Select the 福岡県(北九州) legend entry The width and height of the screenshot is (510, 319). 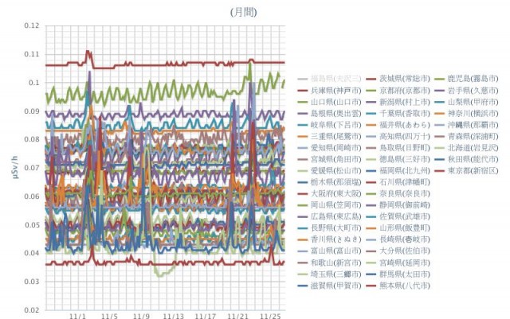[x=398, y=170]
